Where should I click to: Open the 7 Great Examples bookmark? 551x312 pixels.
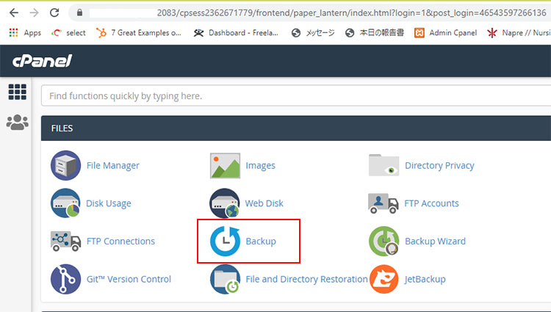[x=139, y=33]
